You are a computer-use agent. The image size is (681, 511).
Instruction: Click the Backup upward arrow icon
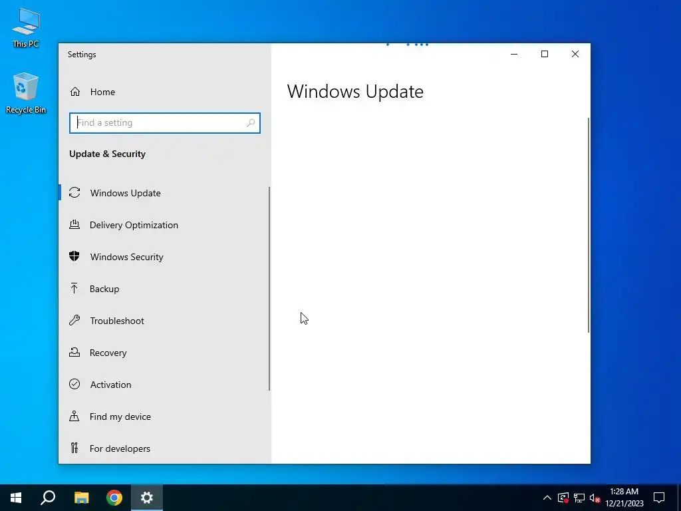[74, 289]
